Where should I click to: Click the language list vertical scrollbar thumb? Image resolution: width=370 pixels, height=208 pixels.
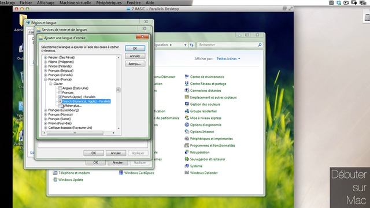[119, 90]
